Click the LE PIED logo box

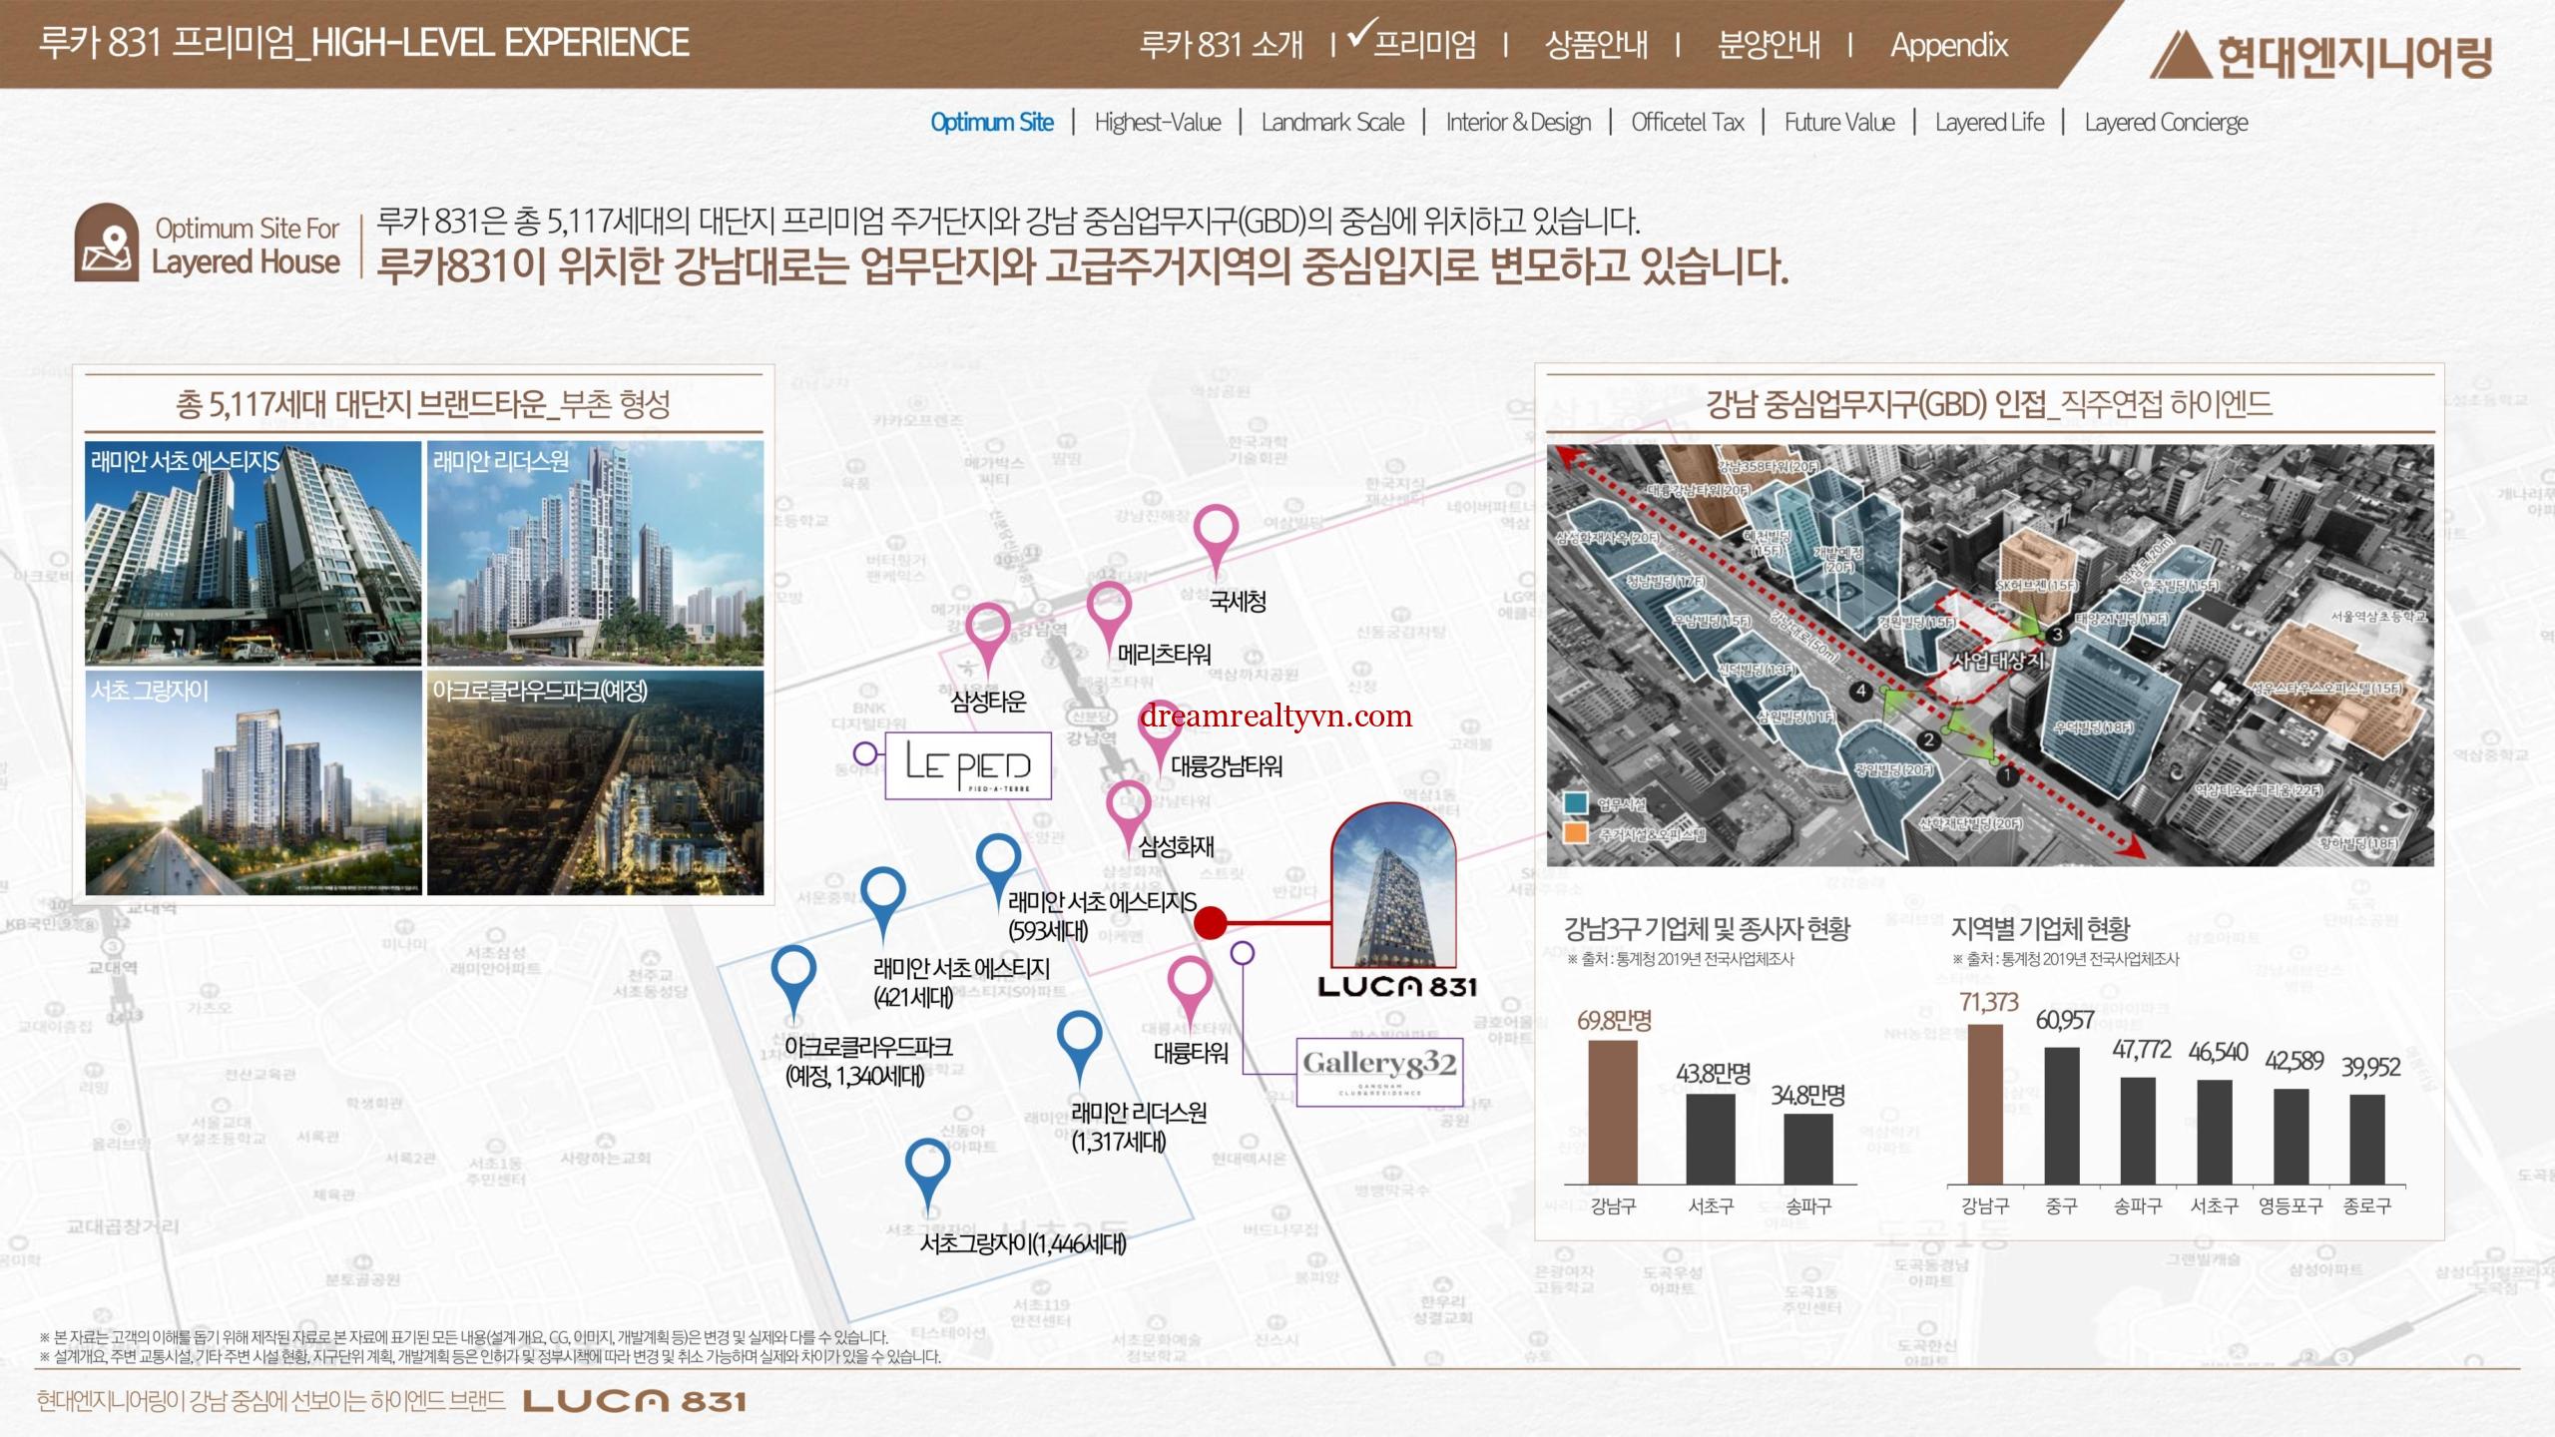click(x=967, y=765)
